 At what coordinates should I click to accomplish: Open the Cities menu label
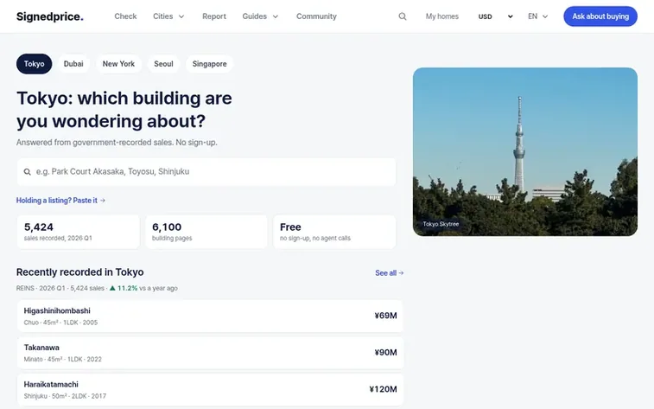point(162,16)
